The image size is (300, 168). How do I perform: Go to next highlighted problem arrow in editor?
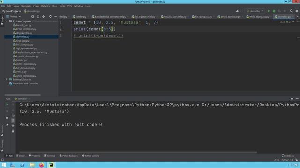coord(297,22)
